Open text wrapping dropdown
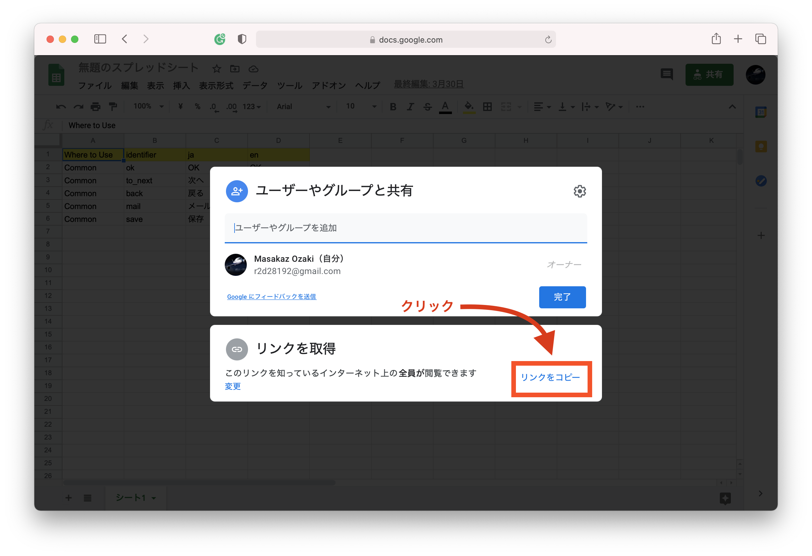 click(590, 107)
